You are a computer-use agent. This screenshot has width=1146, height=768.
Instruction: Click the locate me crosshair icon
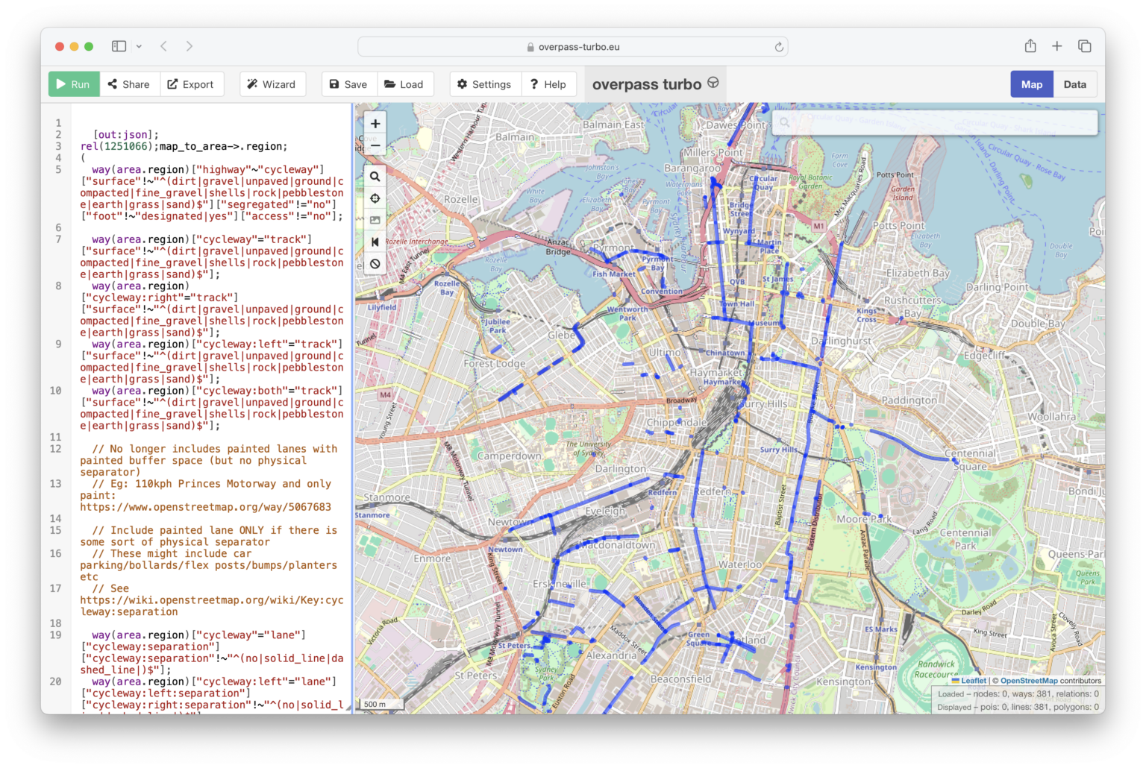pos(375,198)
